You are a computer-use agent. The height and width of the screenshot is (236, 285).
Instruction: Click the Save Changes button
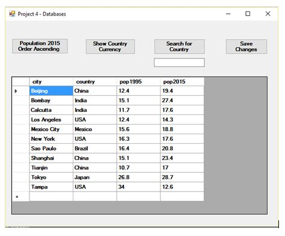pyautogui.click(x=247, y=46)
